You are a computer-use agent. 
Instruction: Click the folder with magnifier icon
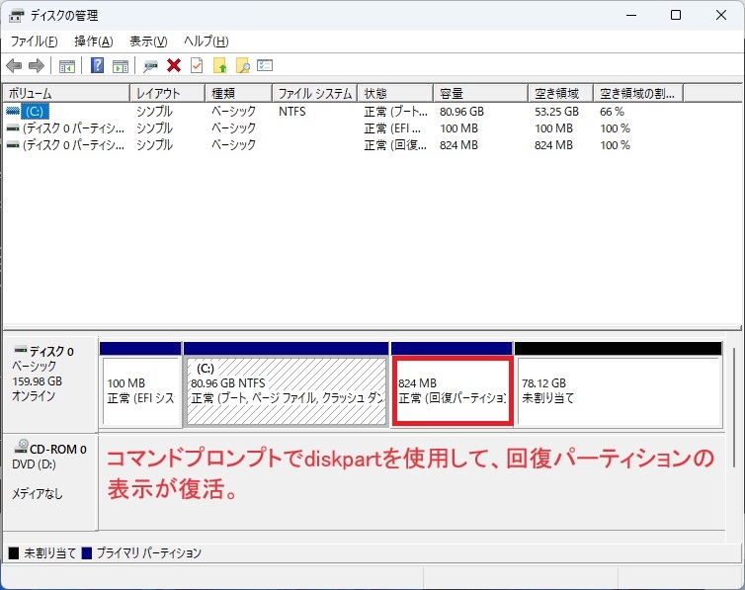[243, 65]
